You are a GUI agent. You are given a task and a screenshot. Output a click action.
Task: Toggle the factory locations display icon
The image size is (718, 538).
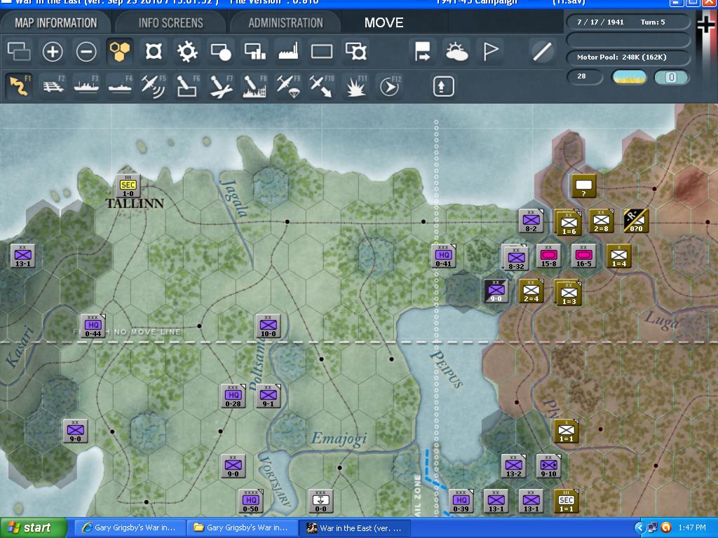point(288,51)
